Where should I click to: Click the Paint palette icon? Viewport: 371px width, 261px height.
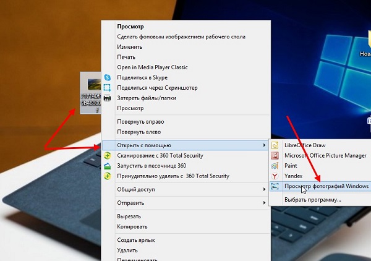pyautogui.click(x=275, y=166)
